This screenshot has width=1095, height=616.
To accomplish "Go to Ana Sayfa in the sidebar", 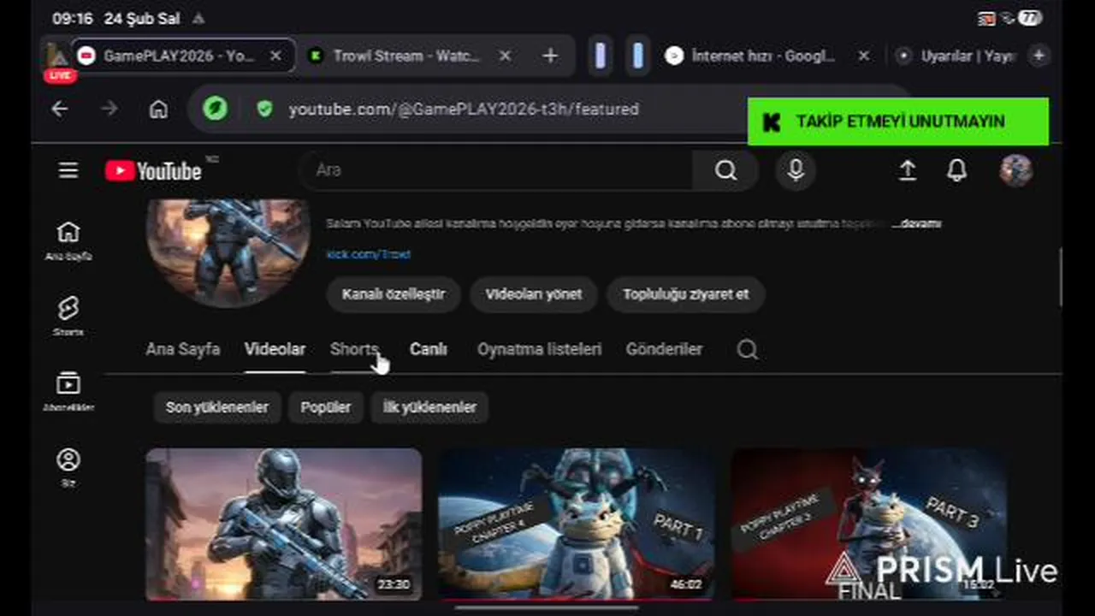I will coord(68,240).
